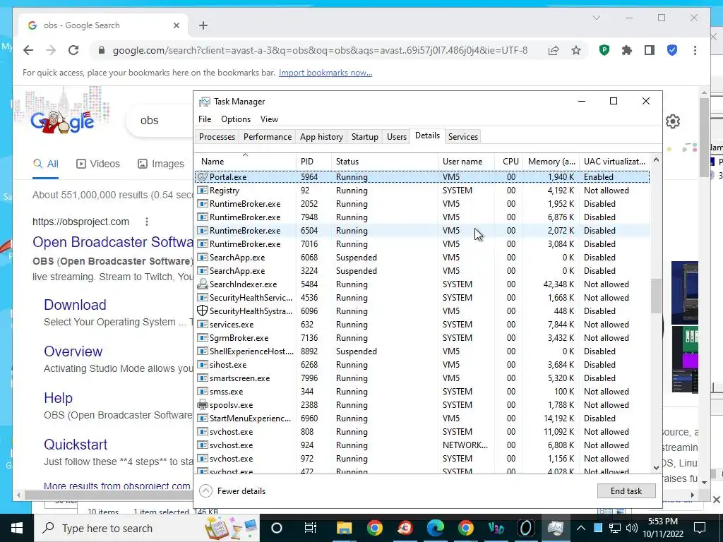Viewport: 723px width, 542px height.
Task: Click the SecurityHealthSystray shield icon
Action: tap(203, 311)
